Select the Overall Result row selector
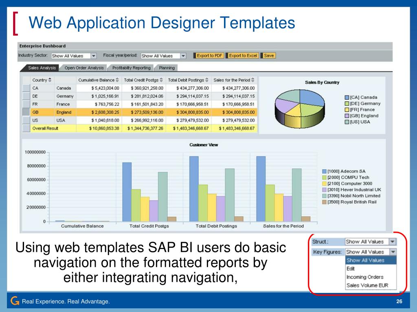Screen dimensions: 417x312 (x=26, y=128)
